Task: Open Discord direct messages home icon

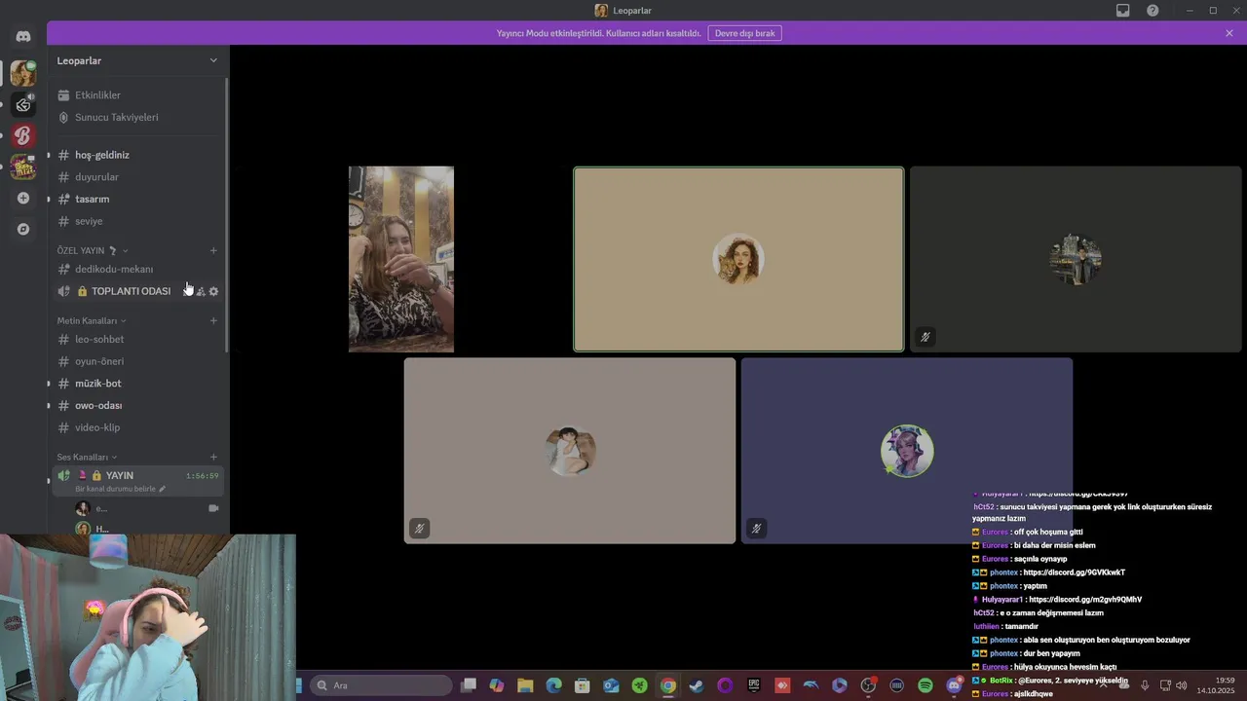Action: 23,37
